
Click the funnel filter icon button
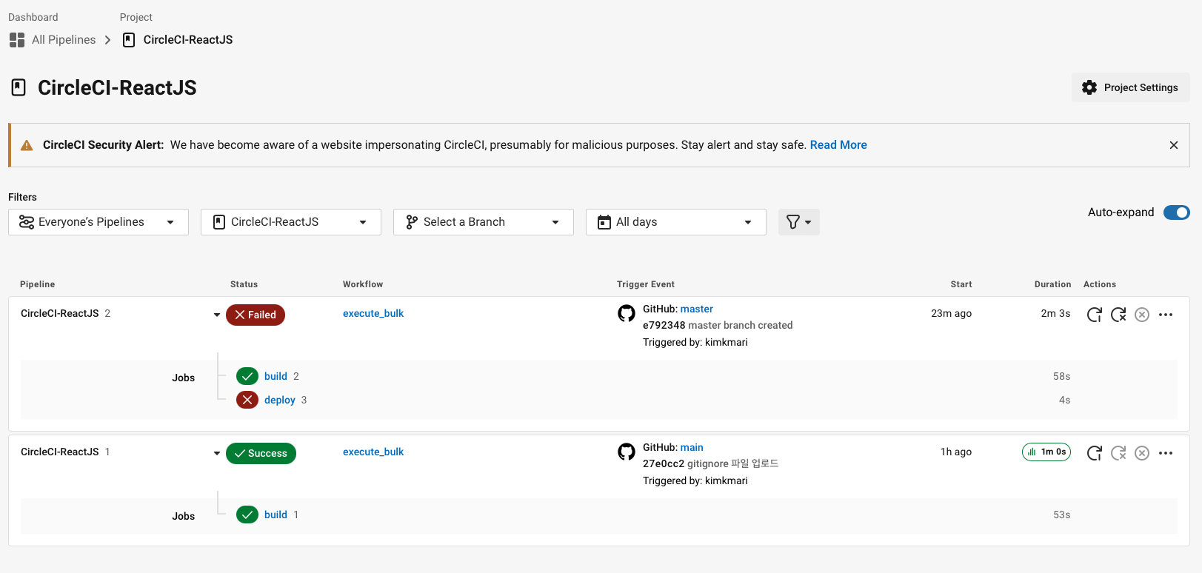[x=798, y=222]
